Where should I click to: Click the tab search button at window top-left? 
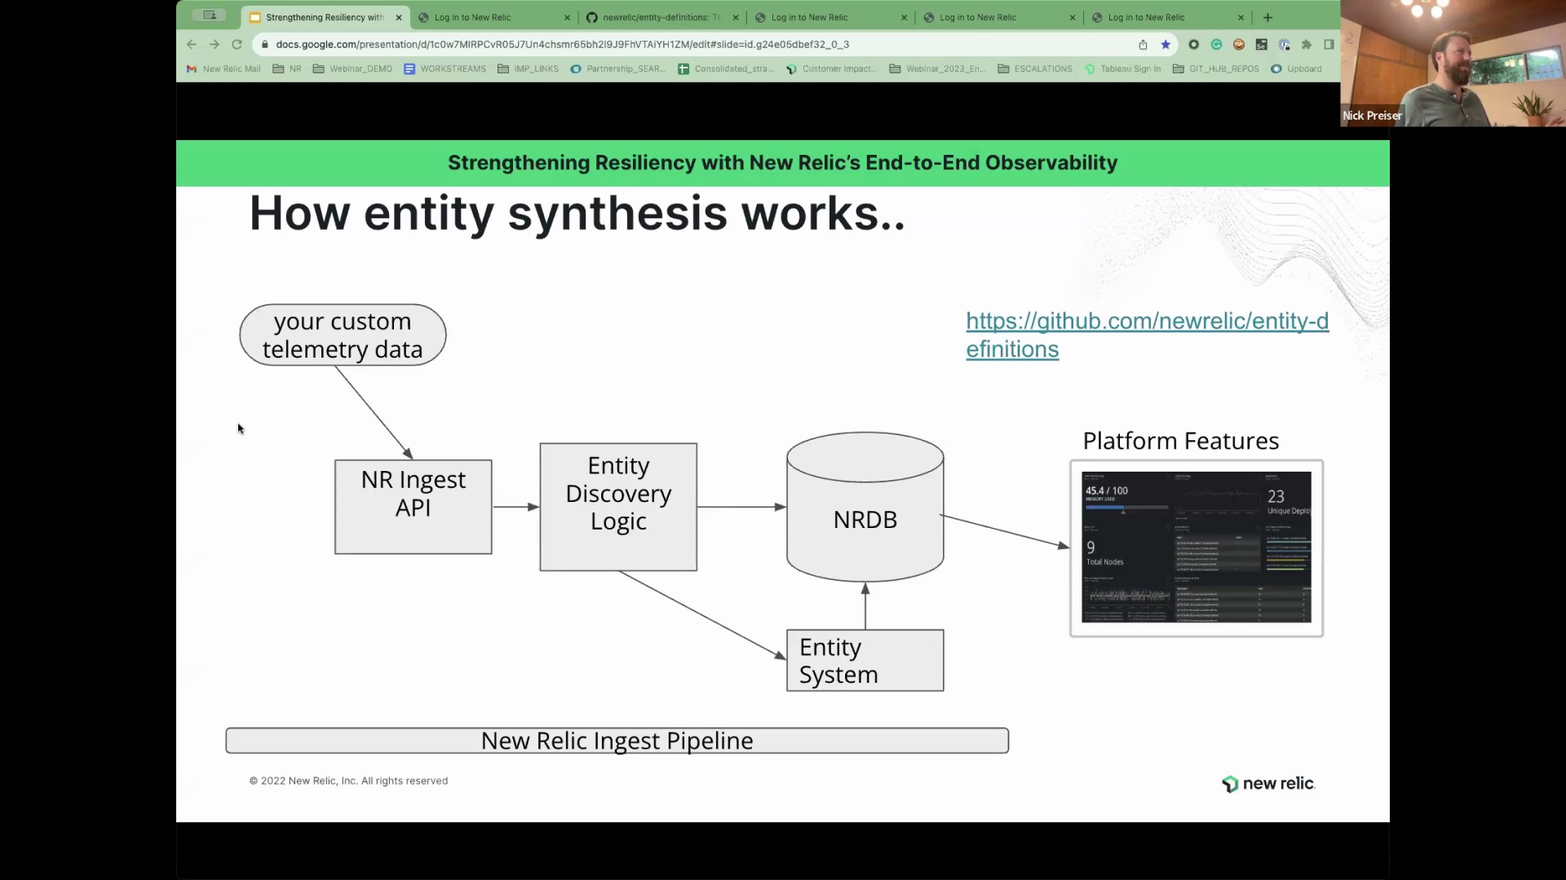(210, 15)
